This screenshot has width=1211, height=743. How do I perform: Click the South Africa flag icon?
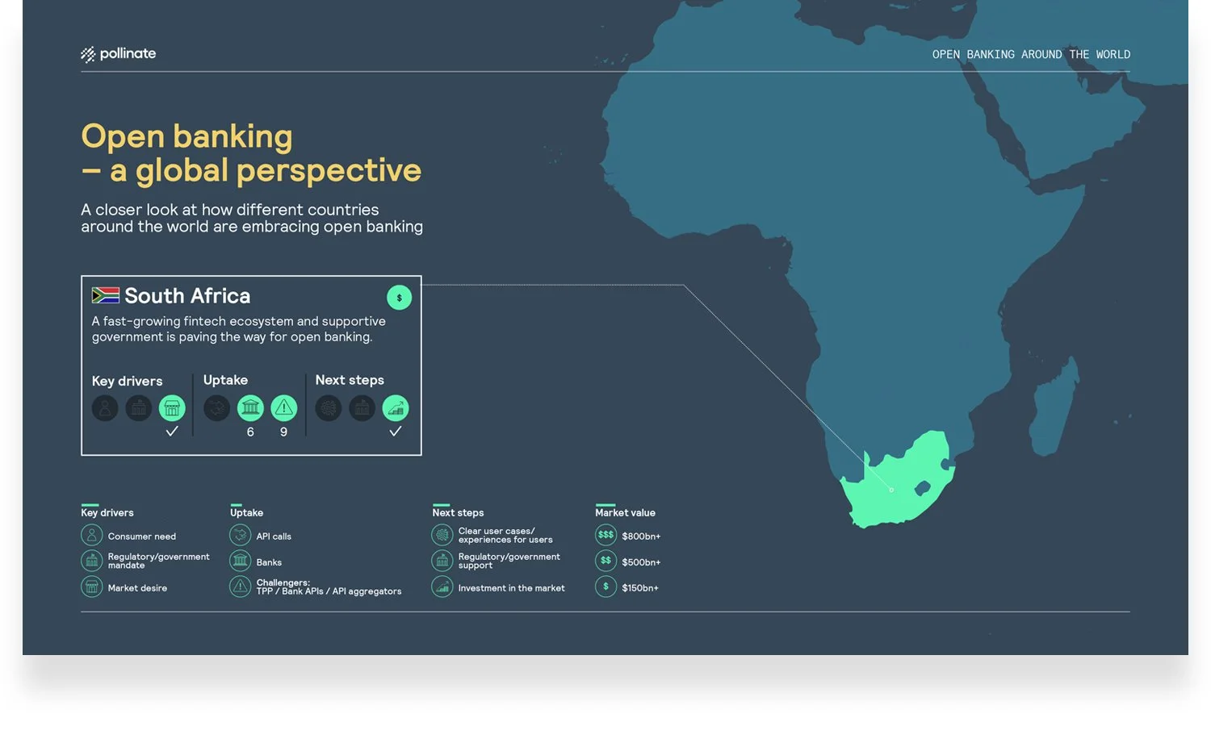pos(106,295)
